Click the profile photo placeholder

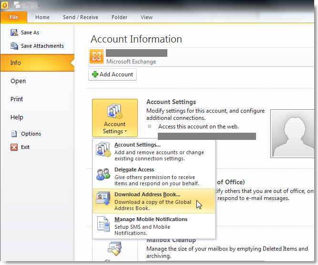tap(292, 134)
